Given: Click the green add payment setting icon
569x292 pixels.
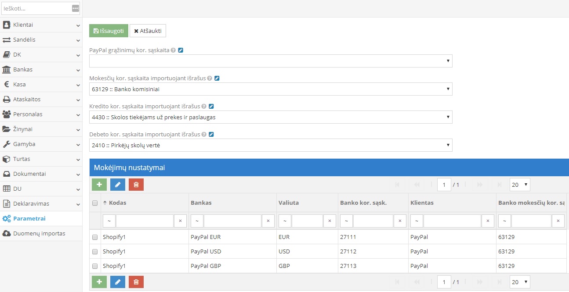Looking at the screenshot, I should tap(99, 185).
